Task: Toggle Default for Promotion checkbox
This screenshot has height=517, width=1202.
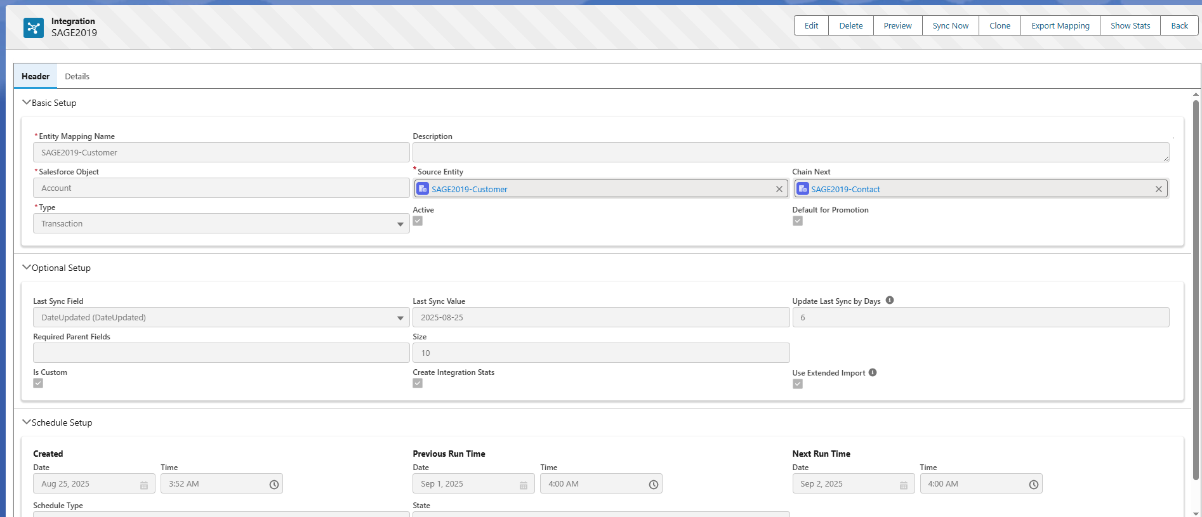Action: click(x=798, y=221)
